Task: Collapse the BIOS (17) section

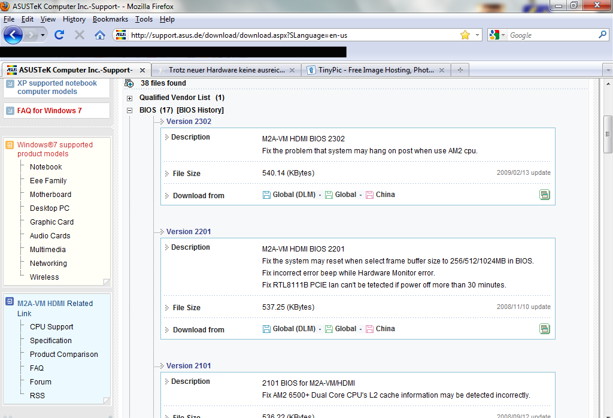Action: (129, 111)
